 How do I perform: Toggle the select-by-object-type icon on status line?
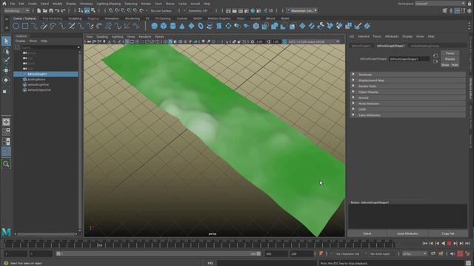tap(87, 10)
